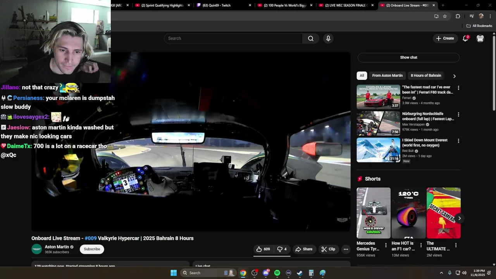Open Nürburgring Nordschleife onboard thumbnail
Viewport: 496px width, 279px height.
378,123
